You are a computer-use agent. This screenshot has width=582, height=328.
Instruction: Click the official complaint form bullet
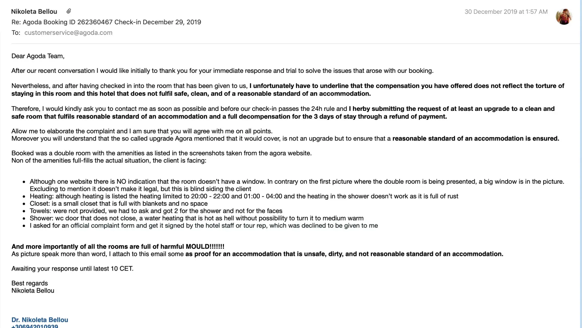(x=204, y=226)
